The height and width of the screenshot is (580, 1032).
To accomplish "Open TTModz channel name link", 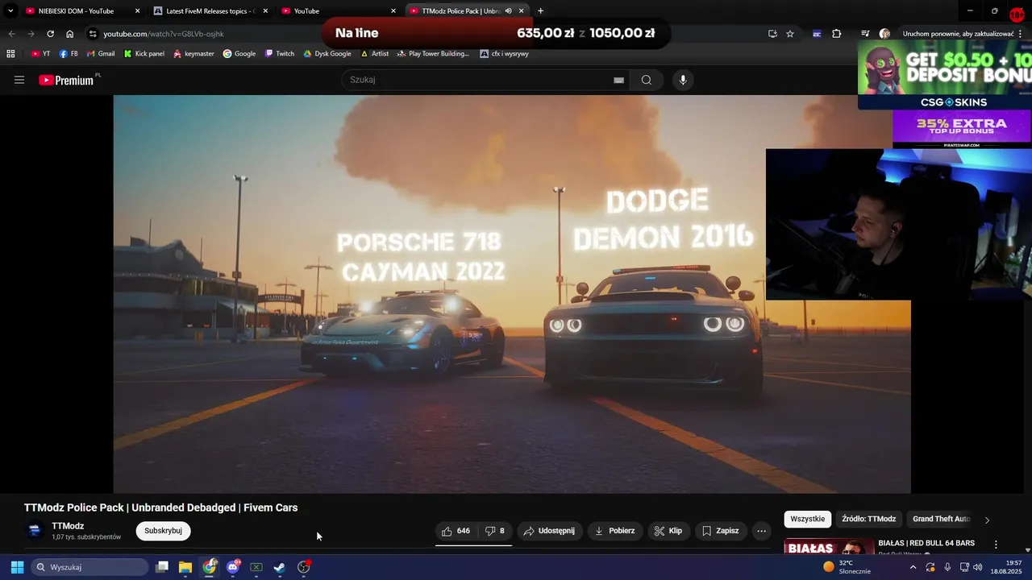I will (x=68, y=526).
